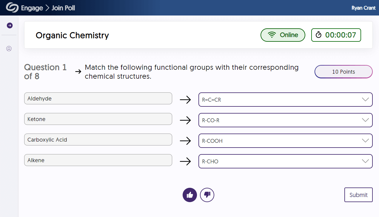Open the user profile icon in sidebar

tap(9, 48)
